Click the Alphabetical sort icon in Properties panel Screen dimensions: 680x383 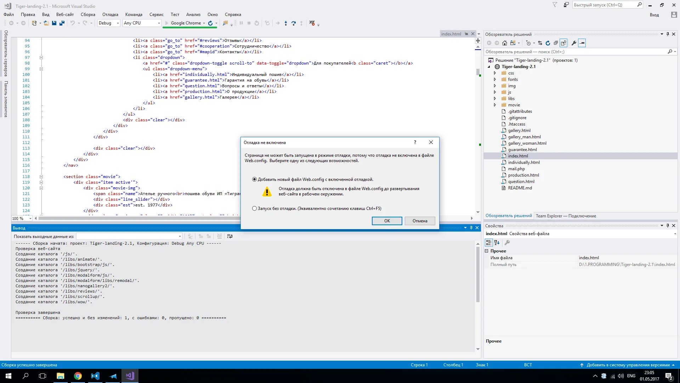coord(497,243)
